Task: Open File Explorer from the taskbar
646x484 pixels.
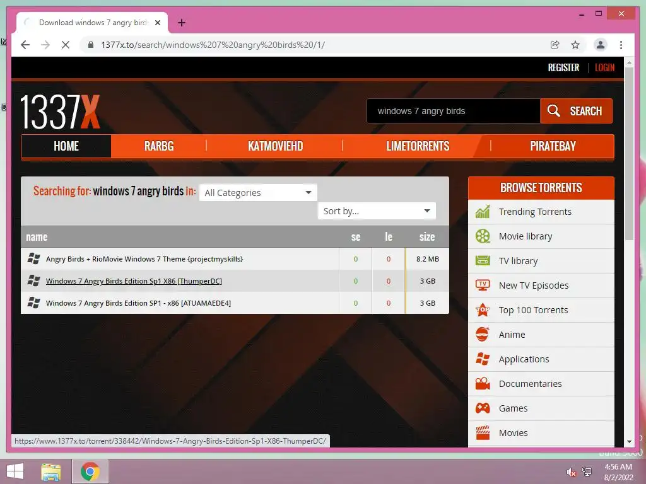Action: (x=50, y=471)
